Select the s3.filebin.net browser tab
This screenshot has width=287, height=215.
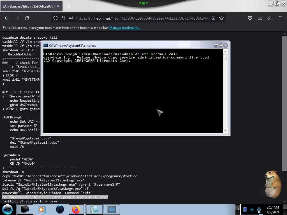pyautogui.click(x=31, y=6)
